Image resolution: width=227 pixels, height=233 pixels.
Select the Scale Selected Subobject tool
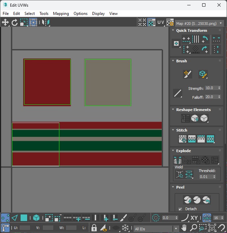24,23
